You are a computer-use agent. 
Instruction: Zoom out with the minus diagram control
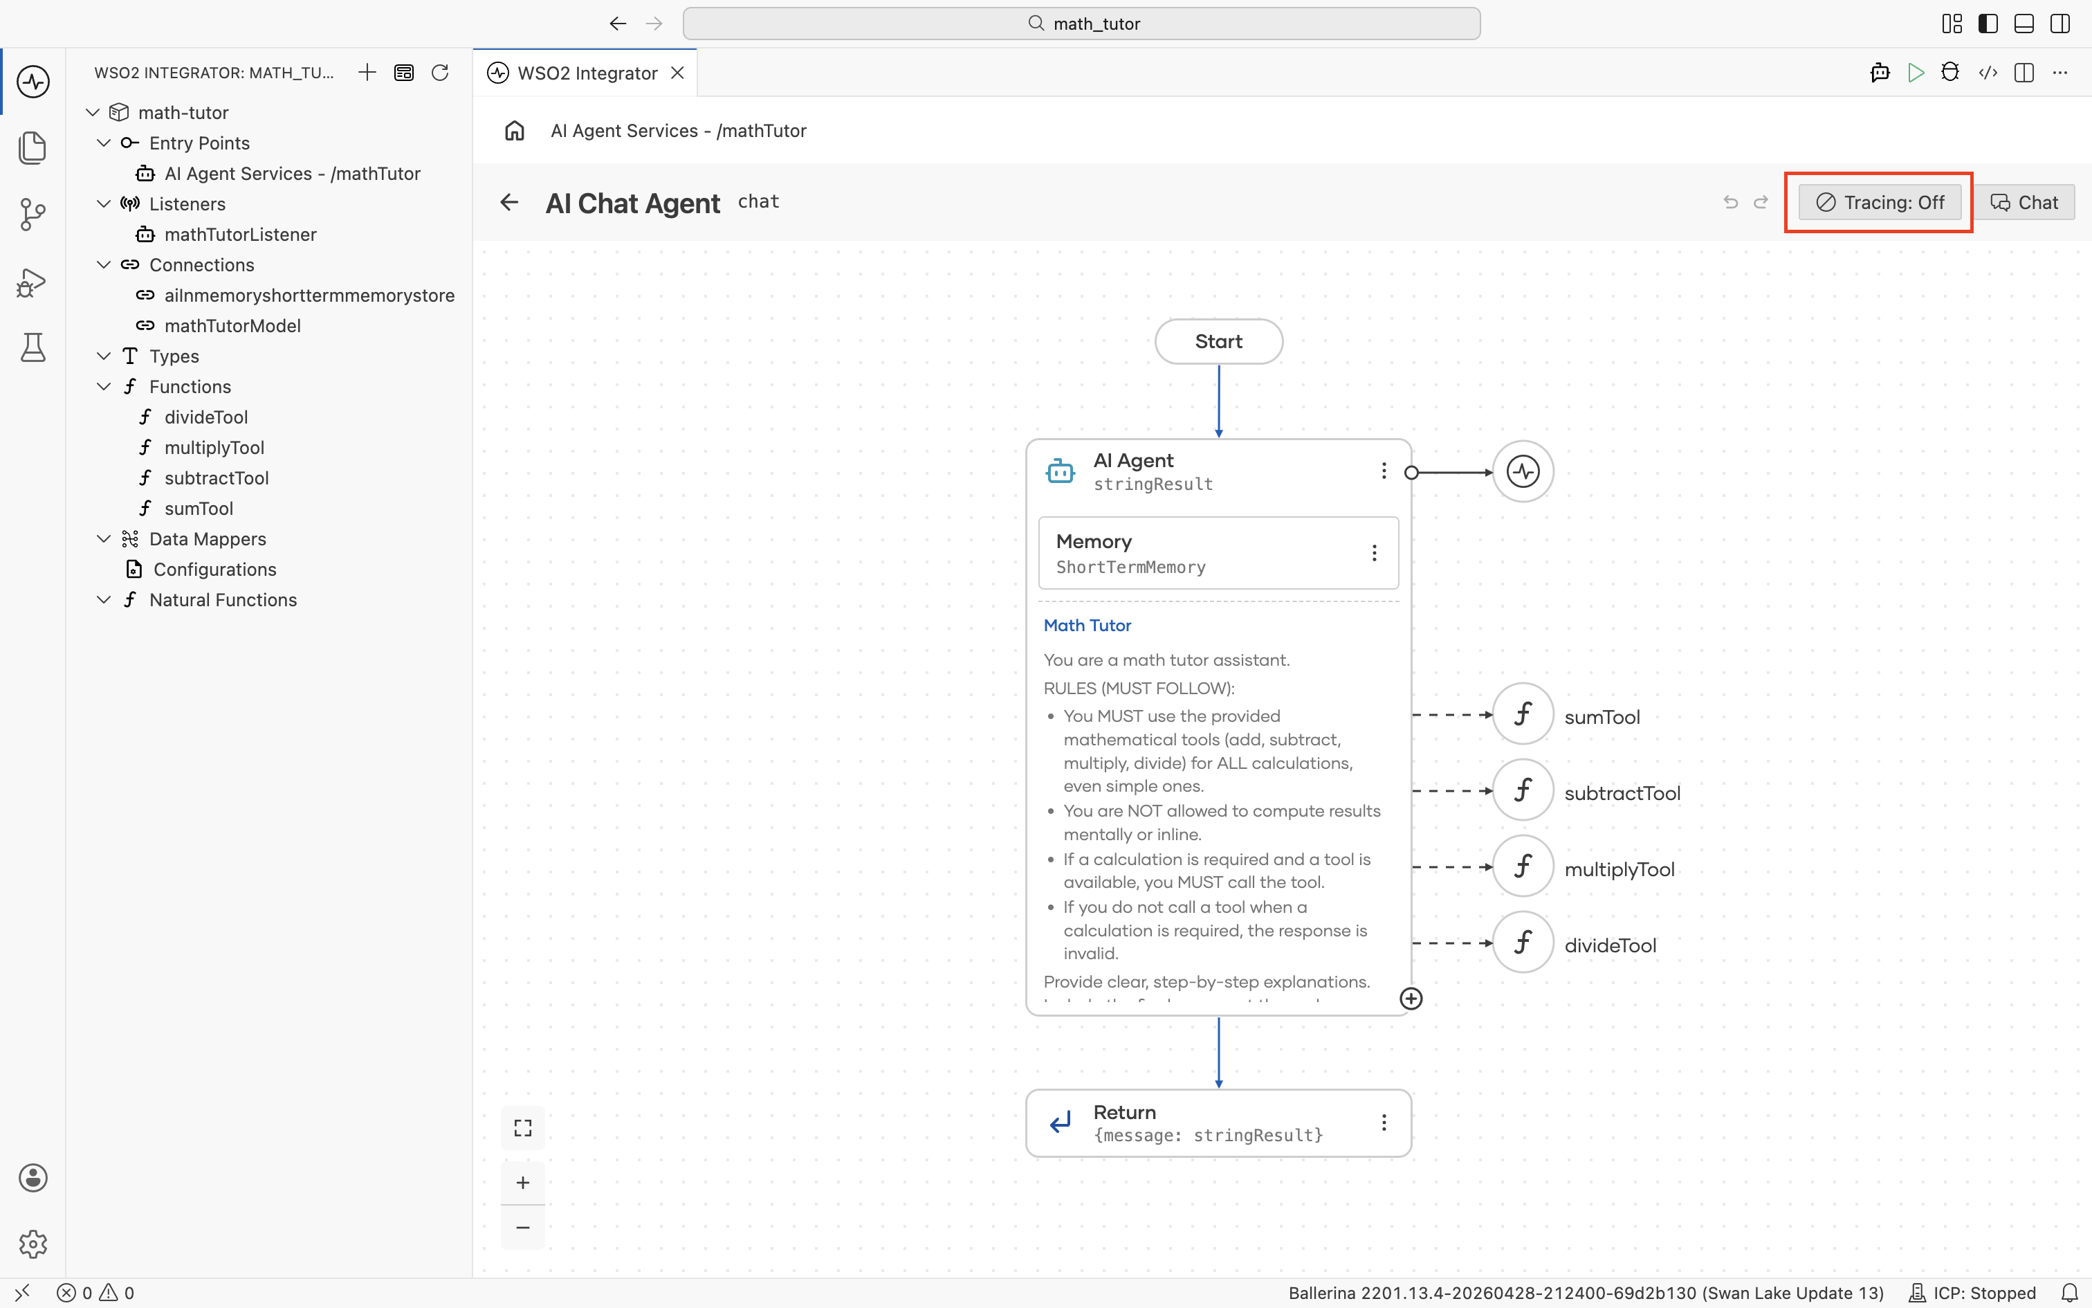[523, 1228]
